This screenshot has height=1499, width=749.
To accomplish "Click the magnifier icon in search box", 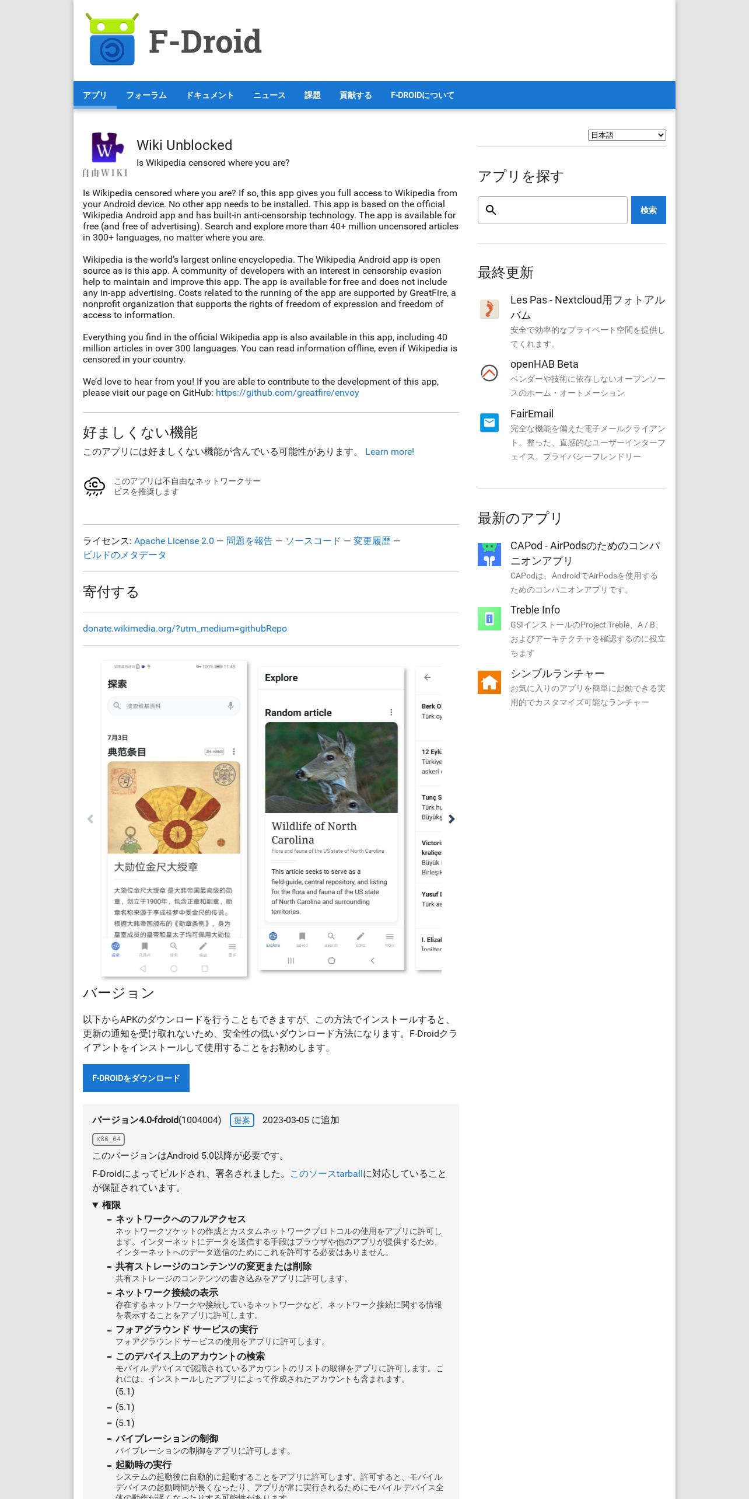I will point(491,210).
